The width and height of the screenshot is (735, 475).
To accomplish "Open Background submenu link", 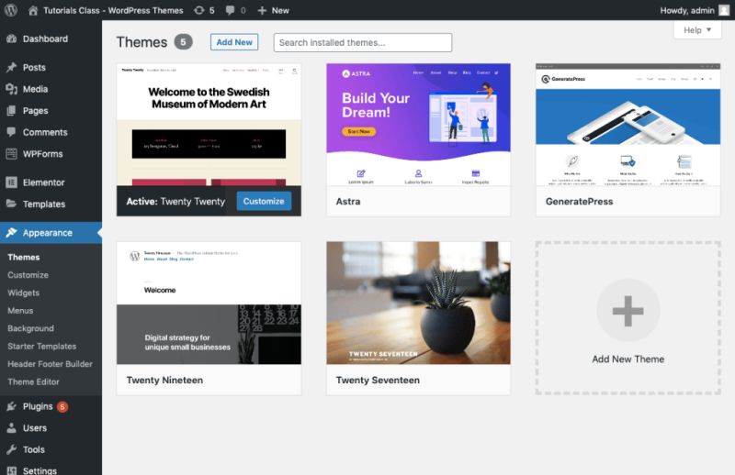I will [x=30, y=328].
